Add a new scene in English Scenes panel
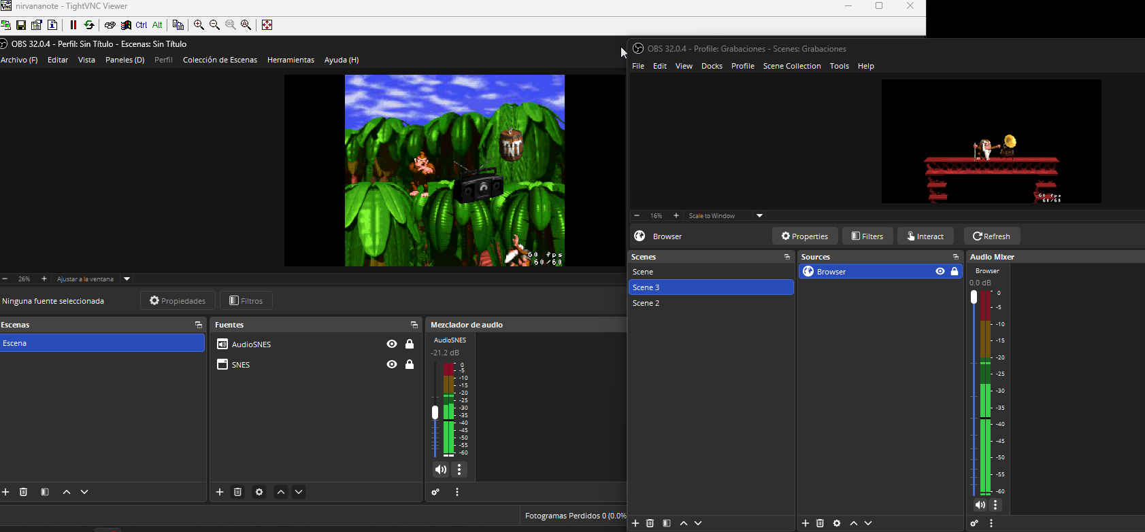Viewport: 1145px width, 532px height. (x=635, y=523)
